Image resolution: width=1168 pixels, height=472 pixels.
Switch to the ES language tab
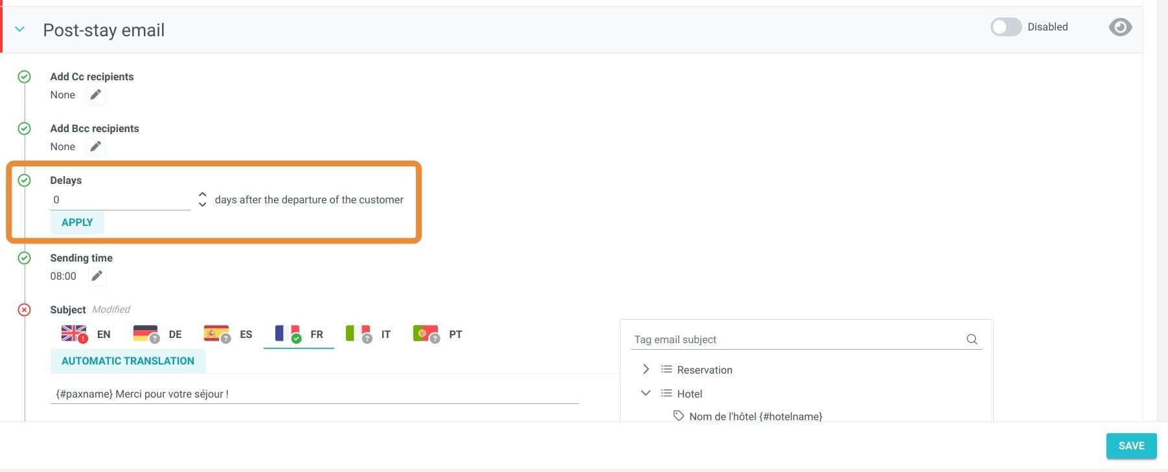[228, 334]
